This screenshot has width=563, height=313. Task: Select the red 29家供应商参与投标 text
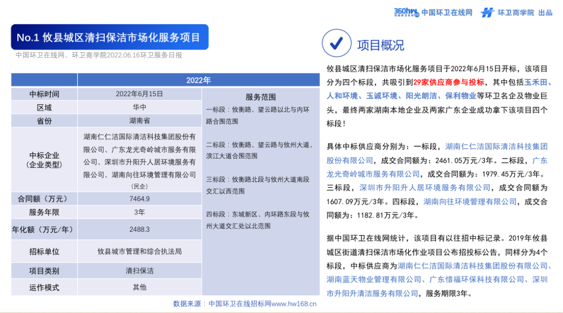pyautogui.click(x=448, y=82)
